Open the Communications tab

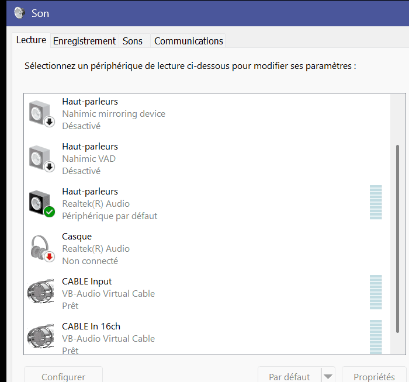(188, 41)
